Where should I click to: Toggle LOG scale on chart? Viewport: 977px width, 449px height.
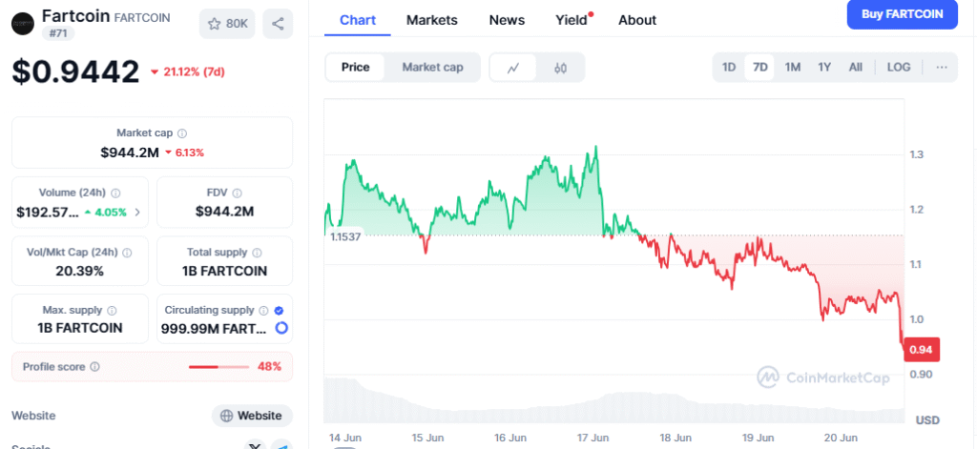899,68
